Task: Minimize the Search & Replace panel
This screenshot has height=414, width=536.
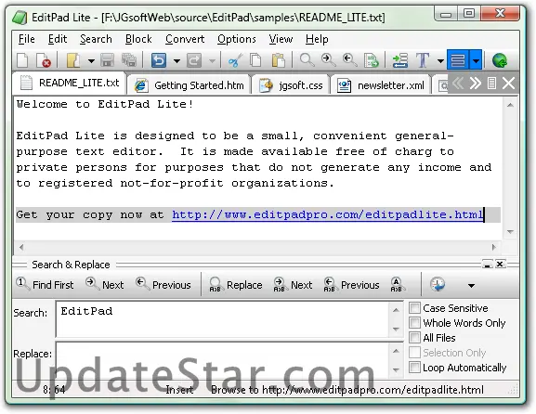Action: [487, 264]
